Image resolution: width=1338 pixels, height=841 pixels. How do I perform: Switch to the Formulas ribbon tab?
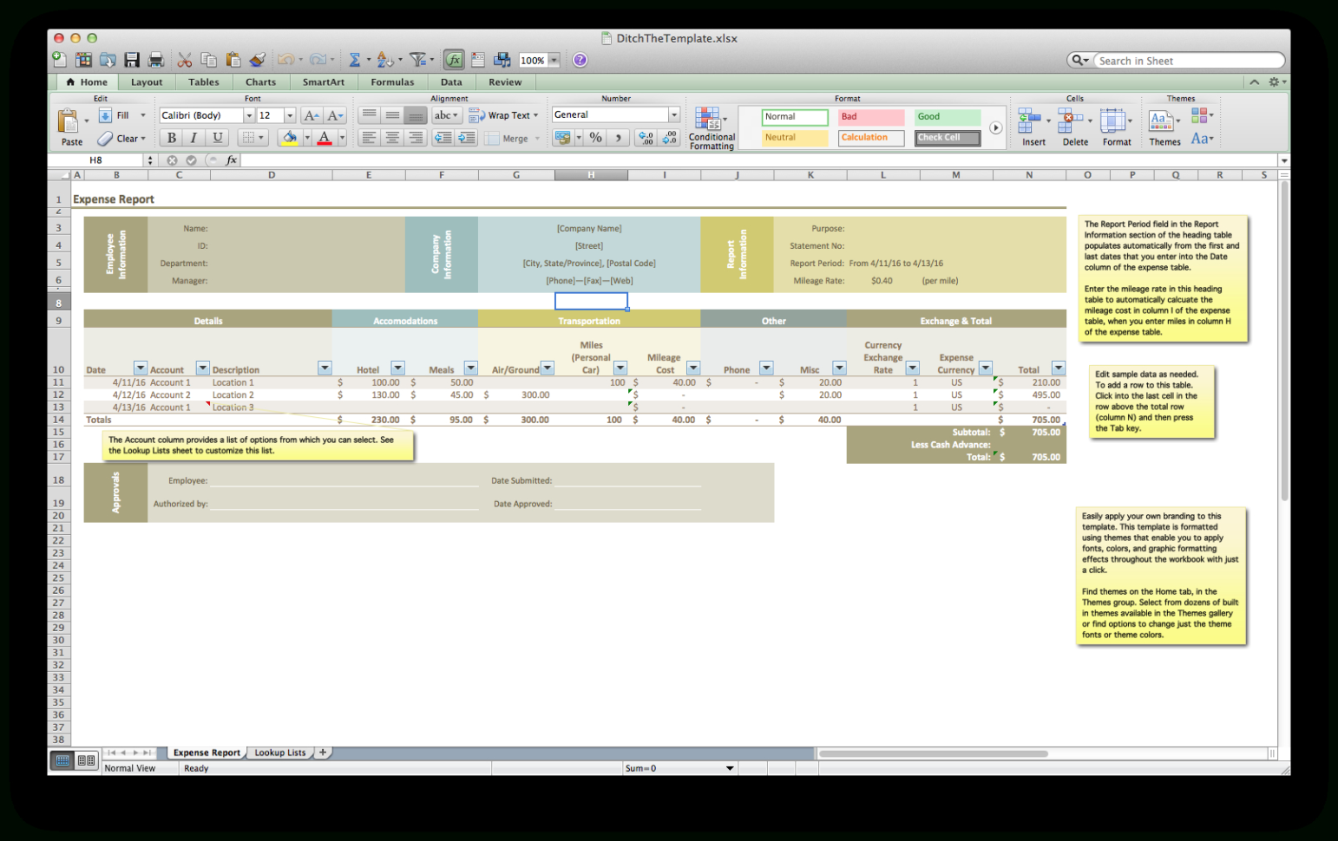(x=392, y=81)
